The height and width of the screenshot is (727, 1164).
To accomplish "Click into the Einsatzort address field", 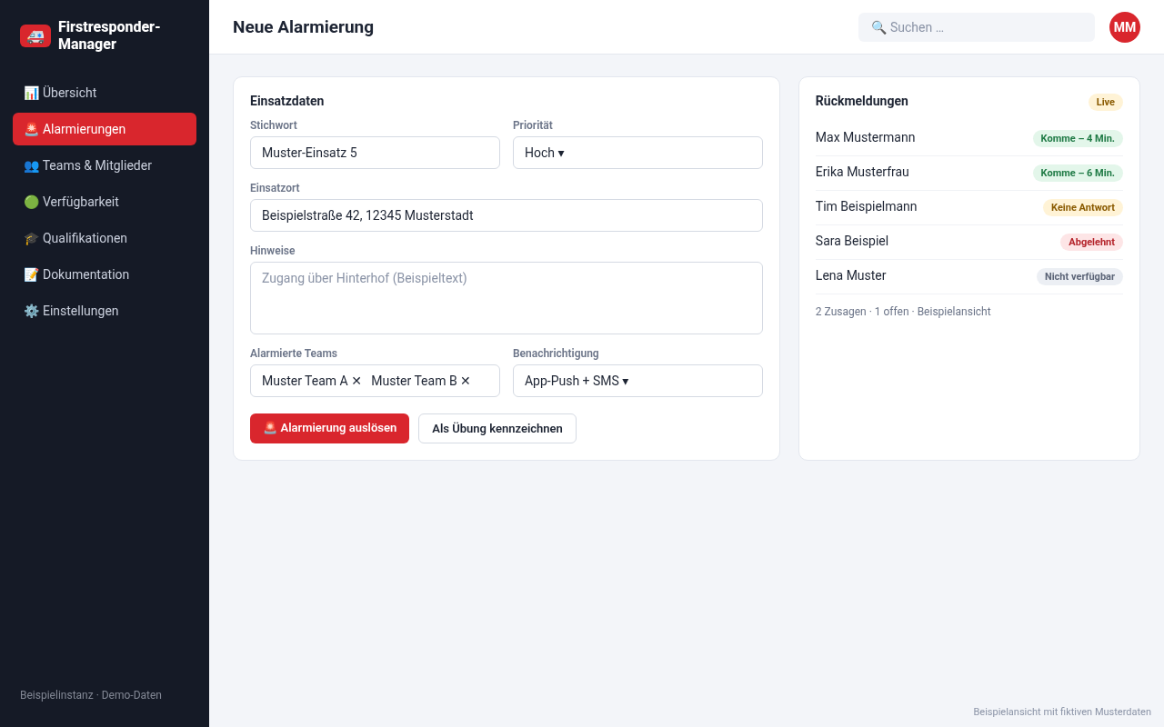I will 507,215.
